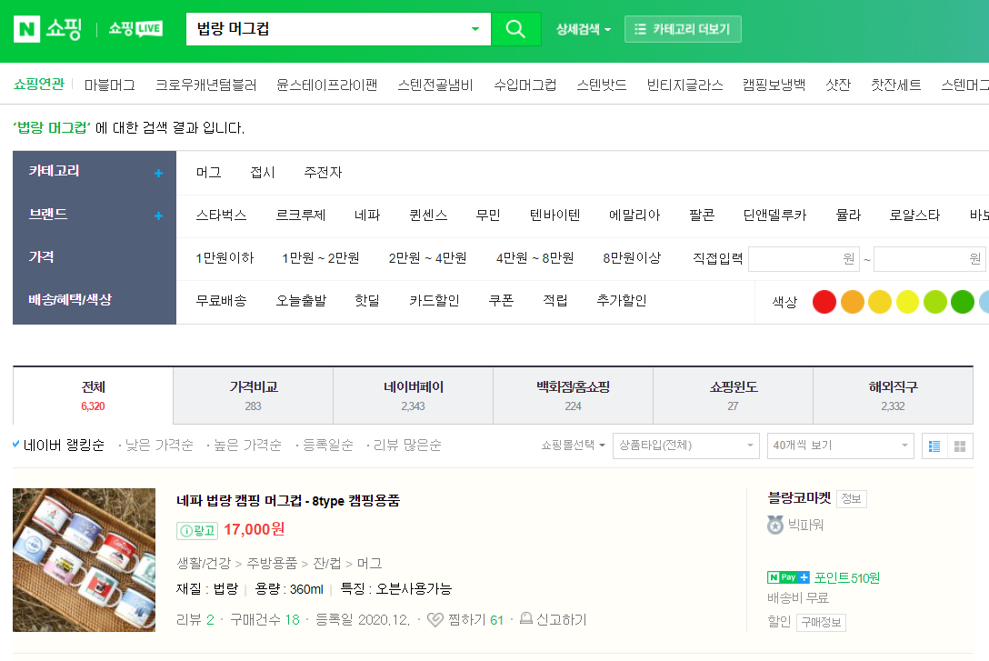Viewport: 989px width, 661px height.
Task: Switch to 가격비교 tab
Action: tap(254, 396)
